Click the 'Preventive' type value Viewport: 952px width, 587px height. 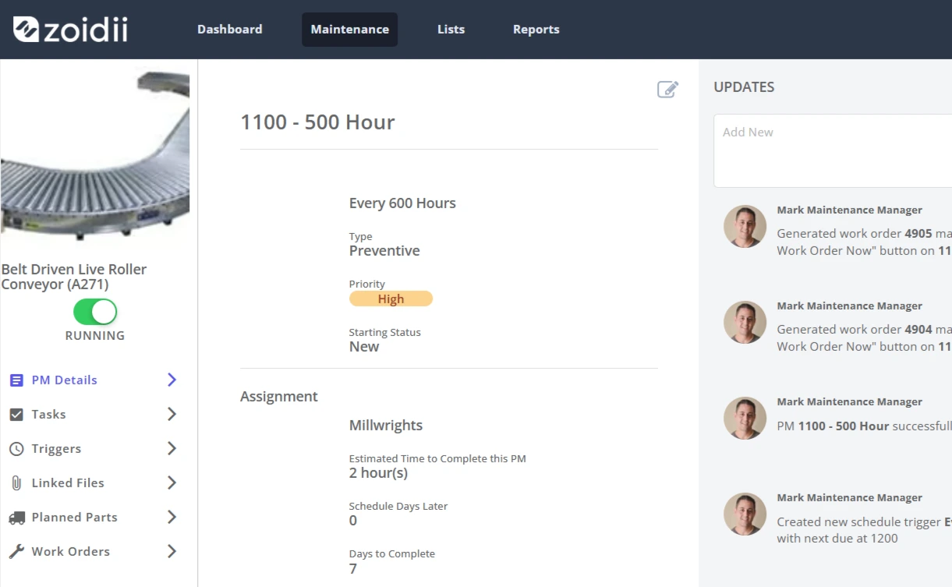click(x=384, y=251)
